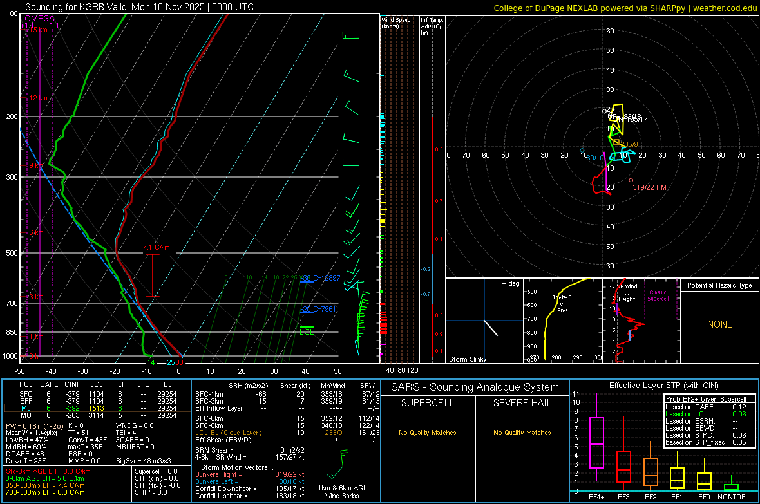Click the "Storm Slinky" panel label
This screenshot has width=760, height=504.
(x=468, y=359)
